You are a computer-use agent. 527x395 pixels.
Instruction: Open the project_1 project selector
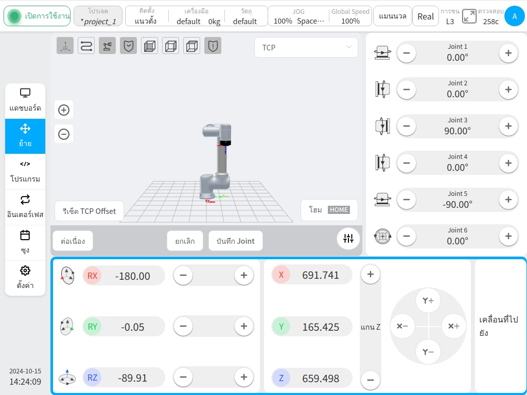point(98,16)
